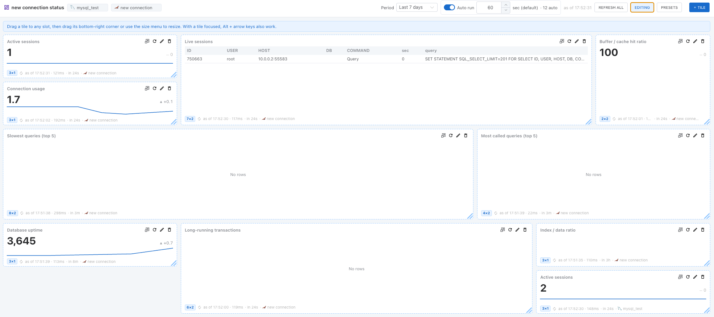Image resolution: width=714 pixels, height=317 pixels.
Task: Open size menu icon on Slowest queries tile
Action: point(444,135)
